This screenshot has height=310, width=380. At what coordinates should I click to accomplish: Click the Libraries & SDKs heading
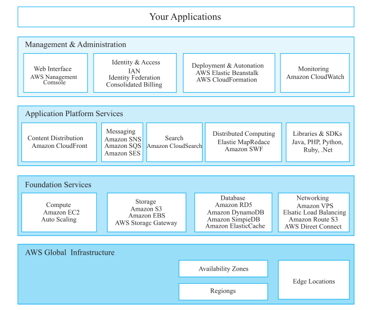[x=318, y=134]
